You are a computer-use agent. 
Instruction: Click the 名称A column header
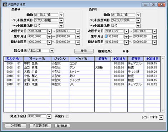(x=103, y=59)
